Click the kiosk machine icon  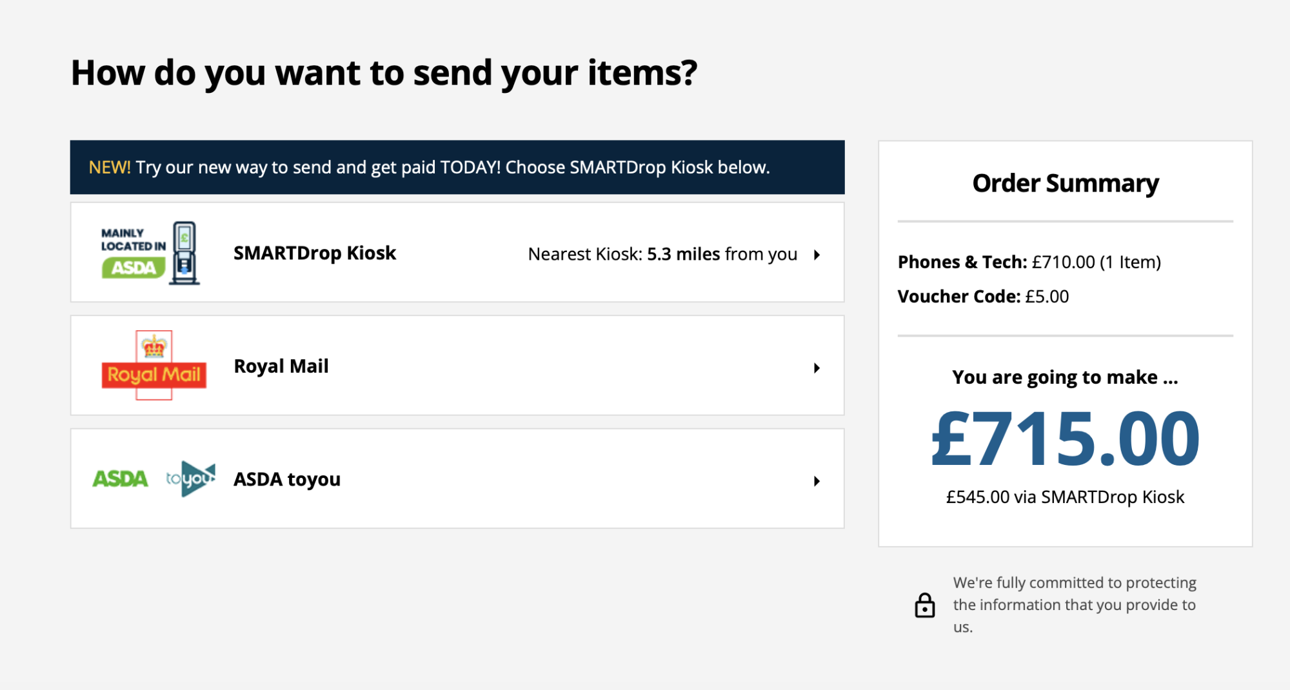coord(184,253)
